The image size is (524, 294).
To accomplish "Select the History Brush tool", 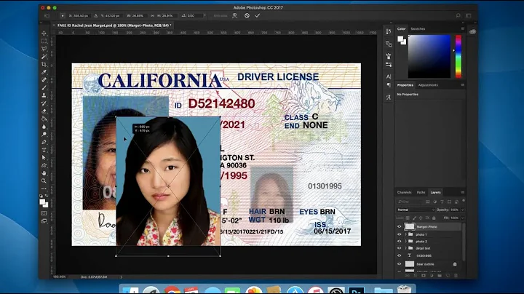I will tap(44, 103).
